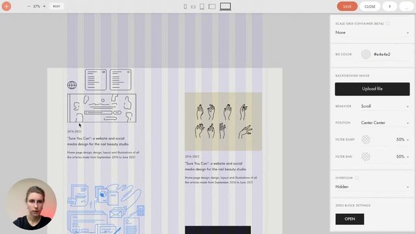This screenshot has width=416, height=234.
Task: Select left column "Sure You Can" heading
Action: pos(97,141)
